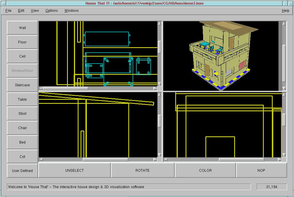Click top-left view horizontal scrollbar thumb

point(65,88)
